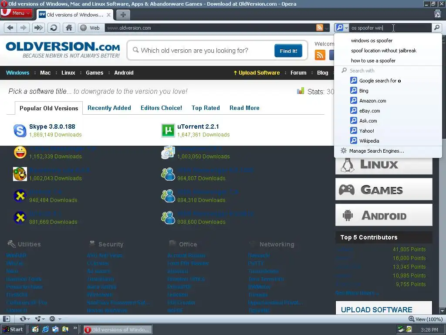Click the orange RSS icon under Welcome
Screen dimensions: 446x335
coord(320,55)
